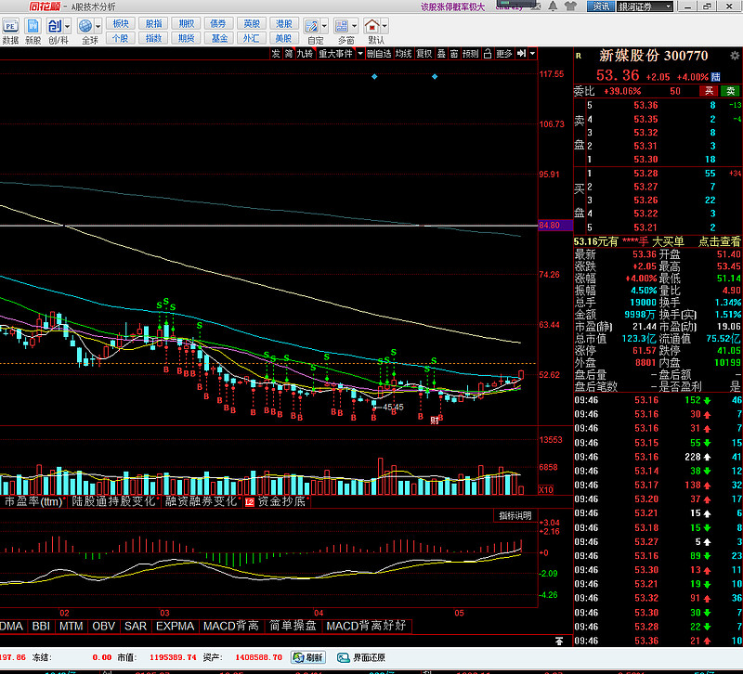Click the 默认 home icon
The image size is (743, 674).
pyautogui.click(x=372, y=26)
